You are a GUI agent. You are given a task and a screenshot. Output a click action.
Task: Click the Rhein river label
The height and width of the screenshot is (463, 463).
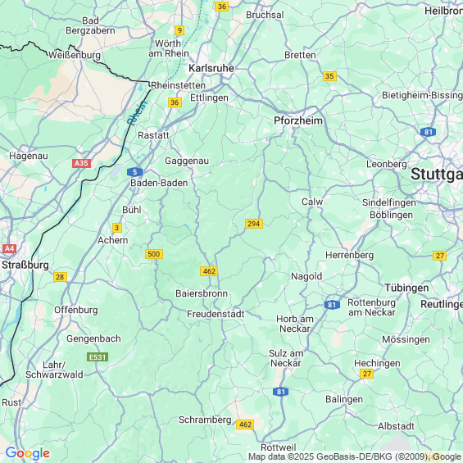tap(137, 112)
